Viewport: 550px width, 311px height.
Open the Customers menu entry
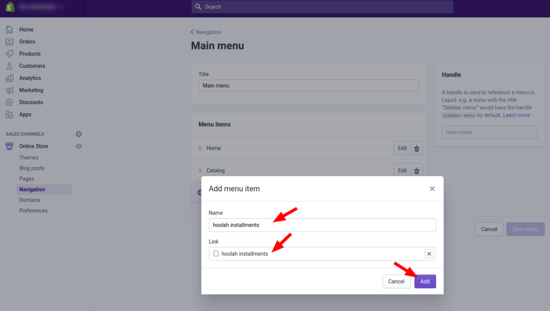tap(32, 66)
